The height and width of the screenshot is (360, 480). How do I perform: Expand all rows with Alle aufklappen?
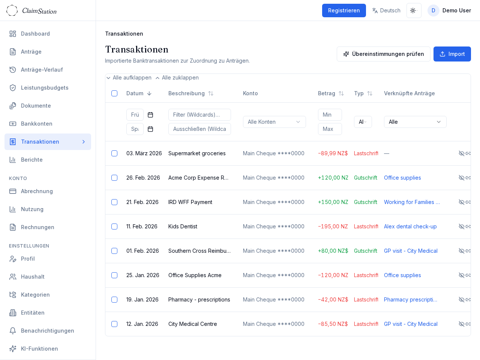[x=129, y=78]
